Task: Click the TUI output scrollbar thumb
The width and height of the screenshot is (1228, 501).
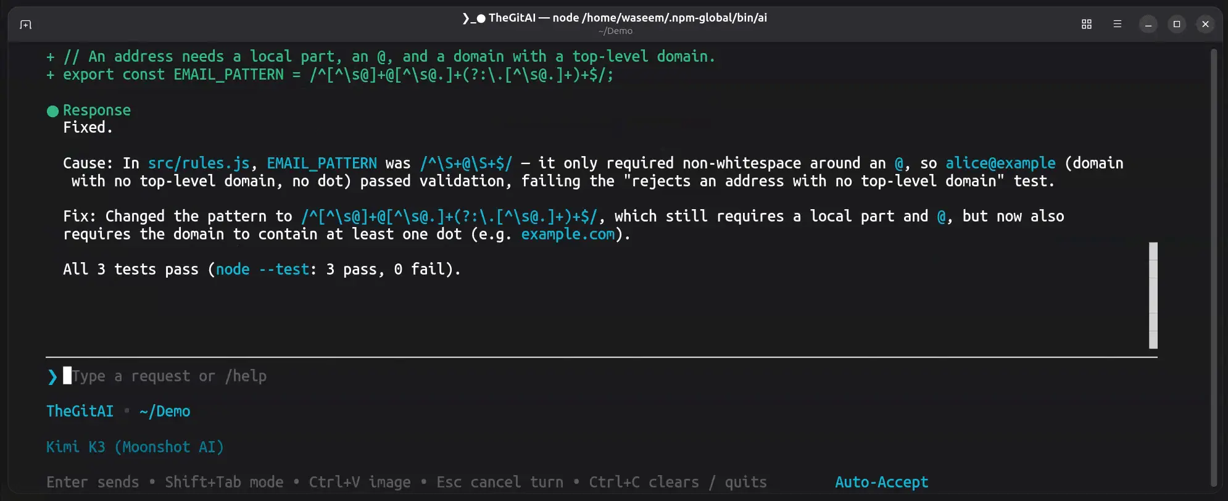Action: (x=1153, y=296)
